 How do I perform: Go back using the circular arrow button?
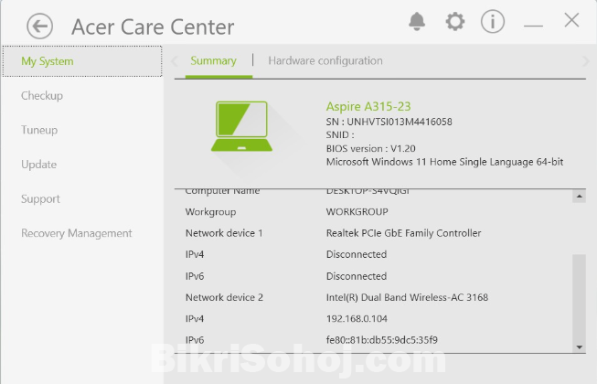pyautogui.click(x=39, y=27)
